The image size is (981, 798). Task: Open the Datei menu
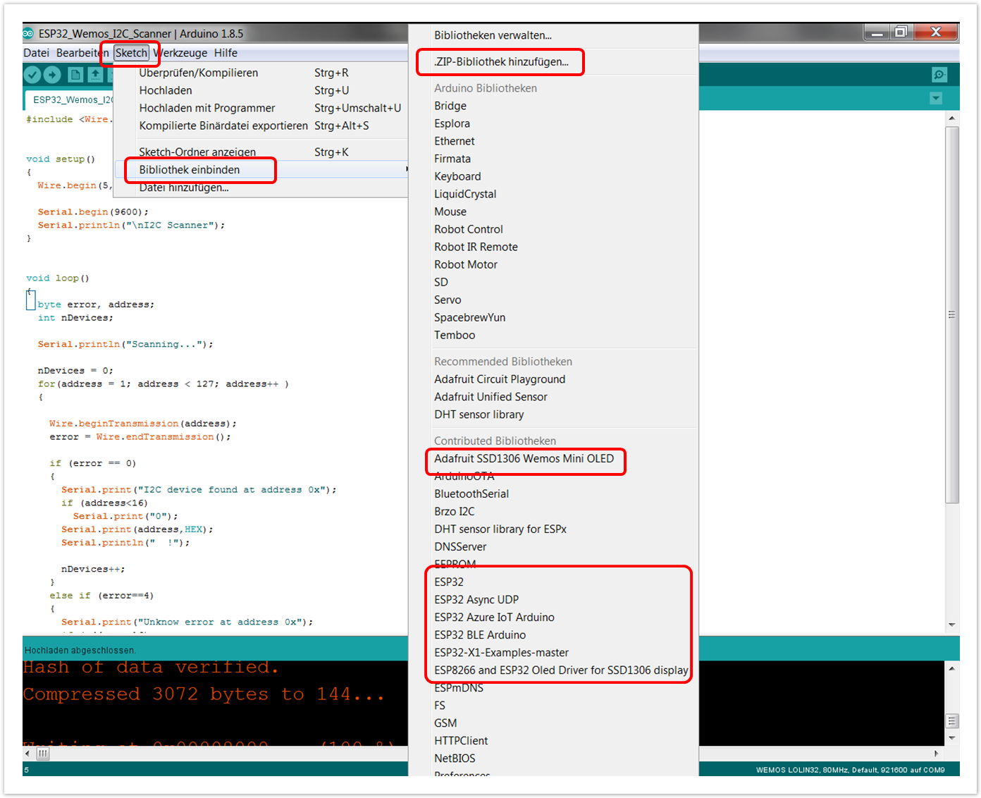(x=36, y=53)
